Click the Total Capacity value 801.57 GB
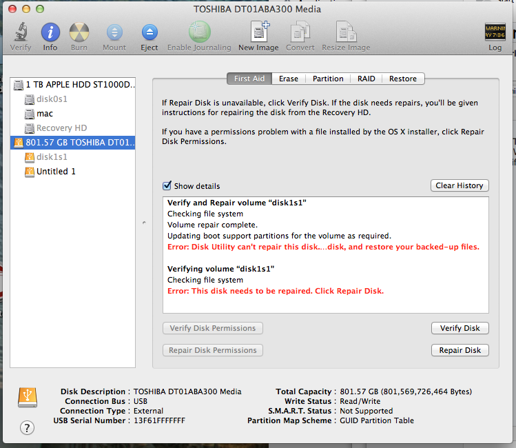Image resolution: width=516 pixels, height=448 pixels. [x=406, y=391]
